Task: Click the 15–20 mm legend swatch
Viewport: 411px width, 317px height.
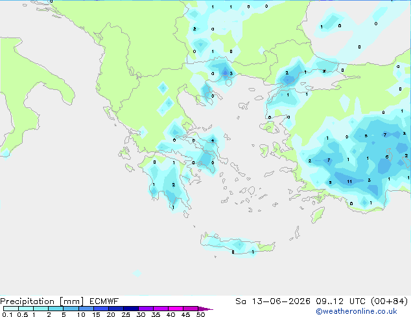Action: (x=100, y=309)
